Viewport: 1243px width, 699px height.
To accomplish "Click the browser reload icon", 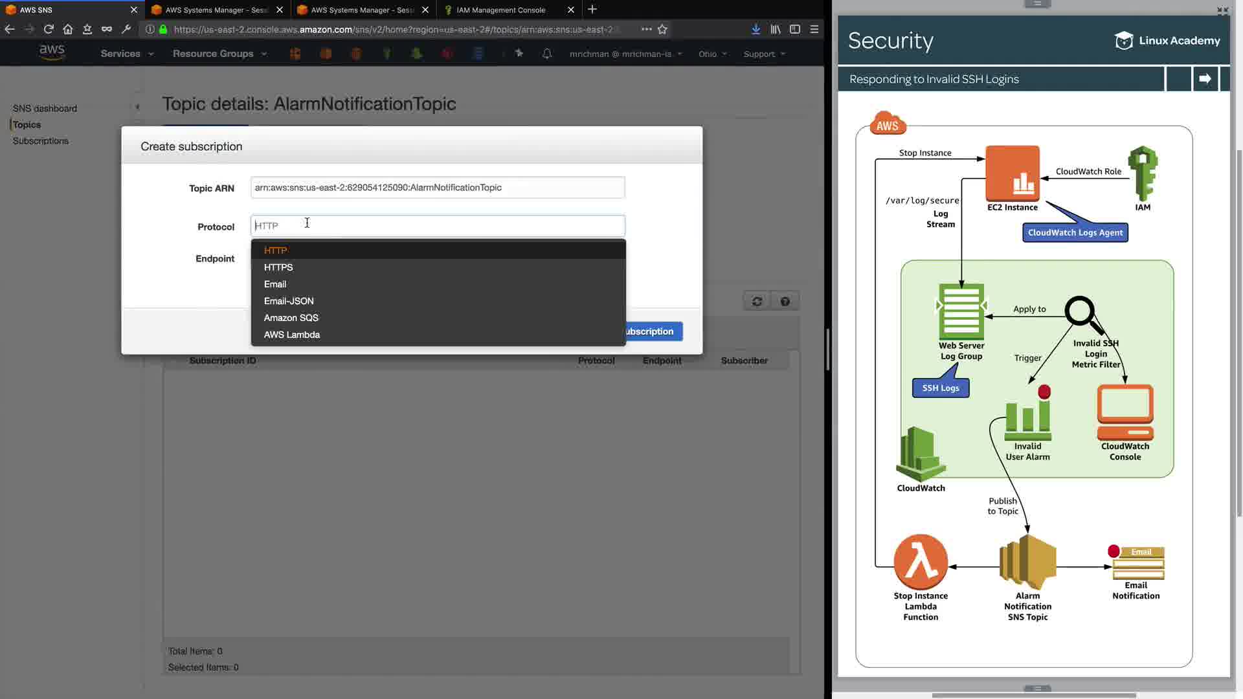I will pyautogui.click(x=49, y=29).
